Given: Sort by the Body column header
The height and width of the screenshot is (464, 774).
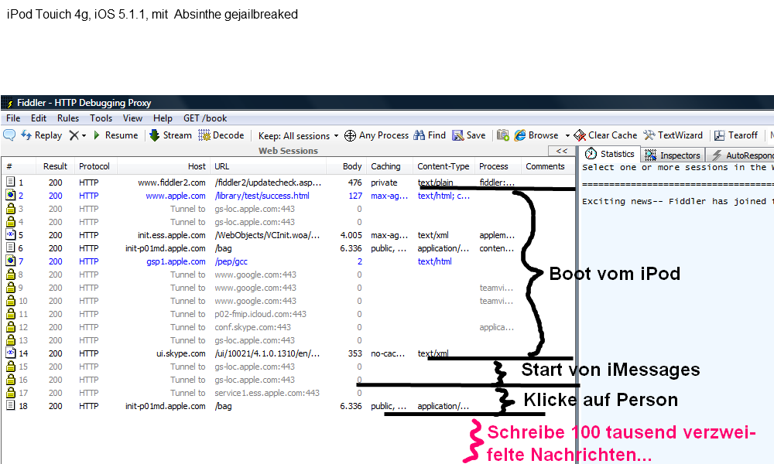Looking at the screenshot, I should click(346, 167).
